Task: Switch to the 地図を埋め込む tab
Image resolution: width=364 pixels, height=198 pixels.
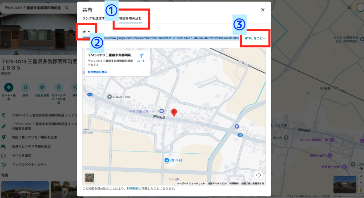Action: point(130,18)
